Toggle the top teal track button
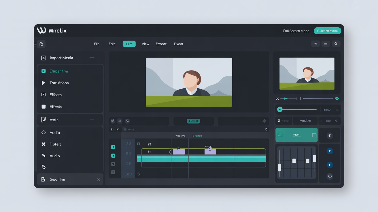This screenshot has height=212, width=378. coord(113,147)
